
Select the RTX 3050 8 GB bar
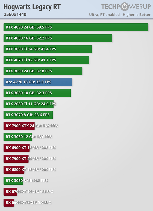tap(13, 181)
